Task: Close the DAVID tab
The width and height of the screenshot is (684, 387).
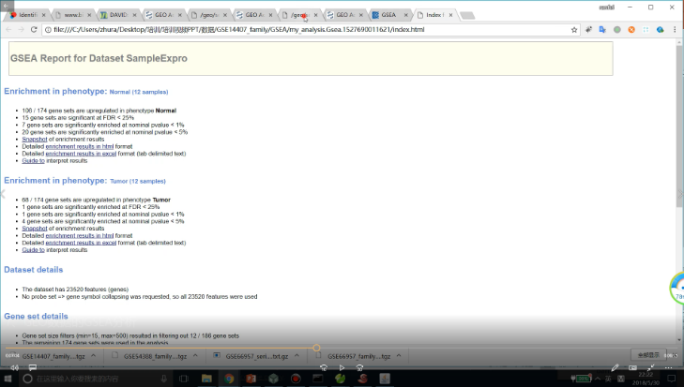Action: pos(134,15)
